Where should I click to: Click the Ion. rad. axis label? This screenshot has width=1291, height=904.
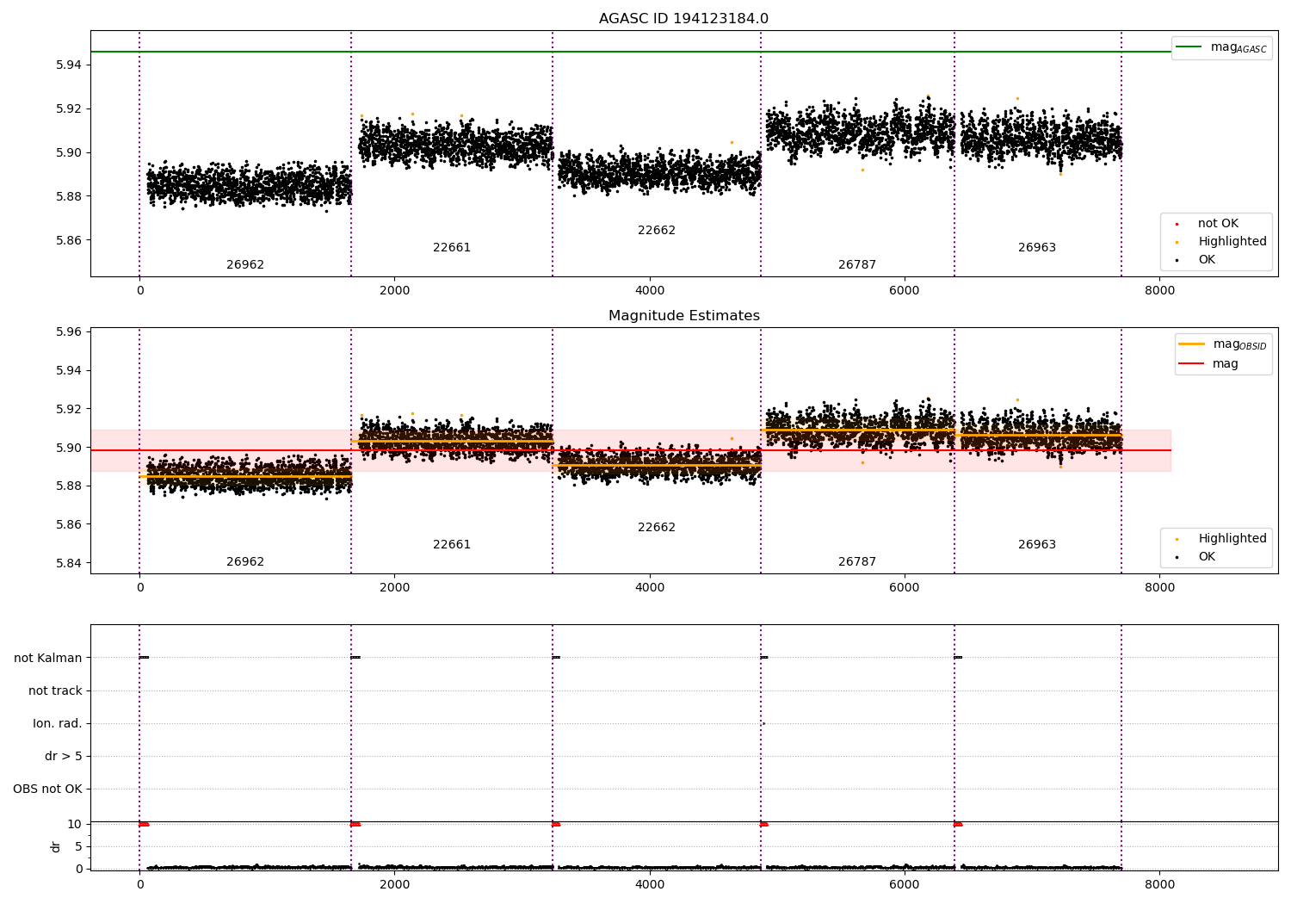[58, 723]
